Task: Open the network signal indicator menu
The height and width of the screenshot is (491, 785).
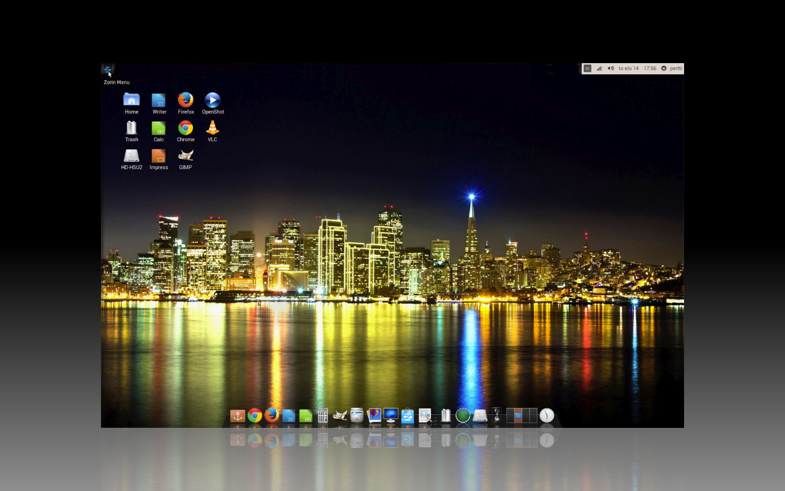Action: point(599,69)
